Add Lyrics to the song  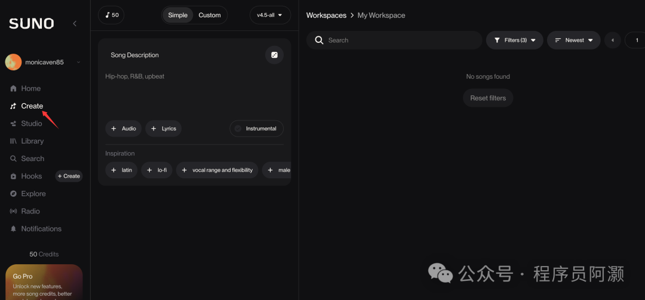[163, 129]
